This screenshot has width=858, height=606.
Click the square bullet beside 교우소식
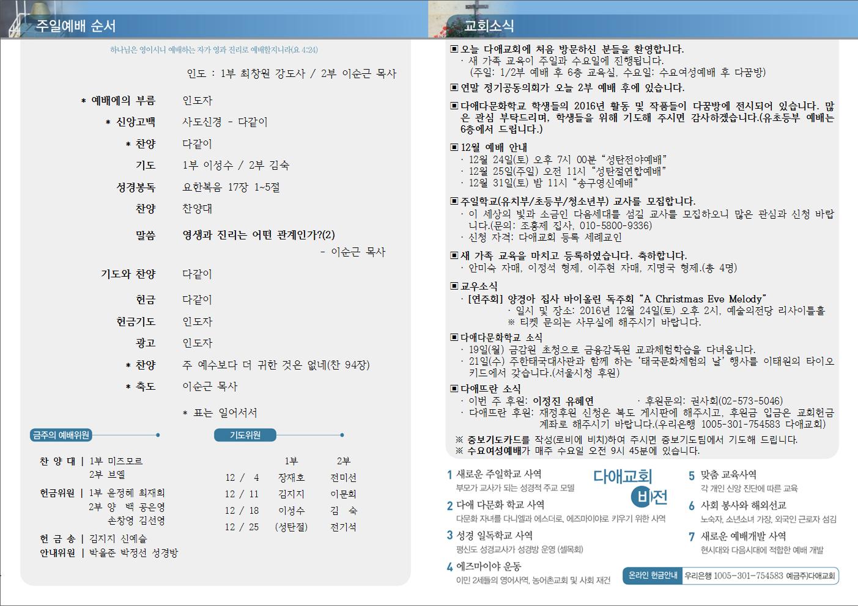pos(454,286)
